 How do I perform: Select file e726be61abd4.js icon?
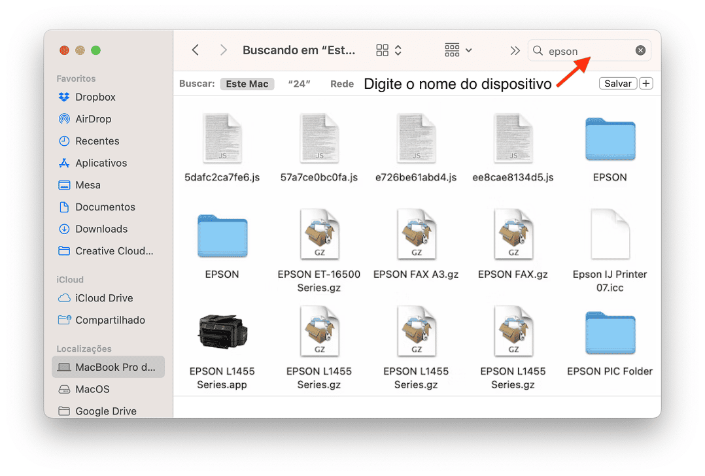pos(417,138)
